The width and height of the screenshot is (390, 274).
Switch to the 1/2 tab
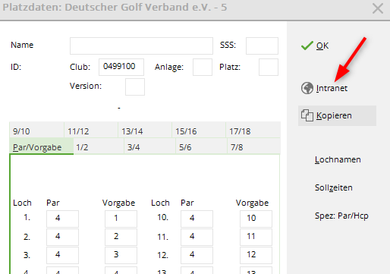(x=99, y=146)
